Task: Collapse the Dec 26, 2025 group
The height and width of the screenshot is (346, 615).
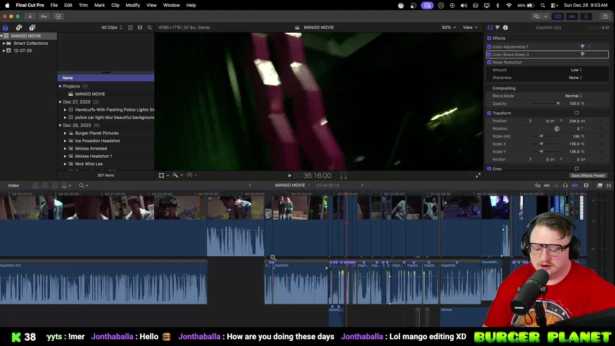Action: (60, 125)
